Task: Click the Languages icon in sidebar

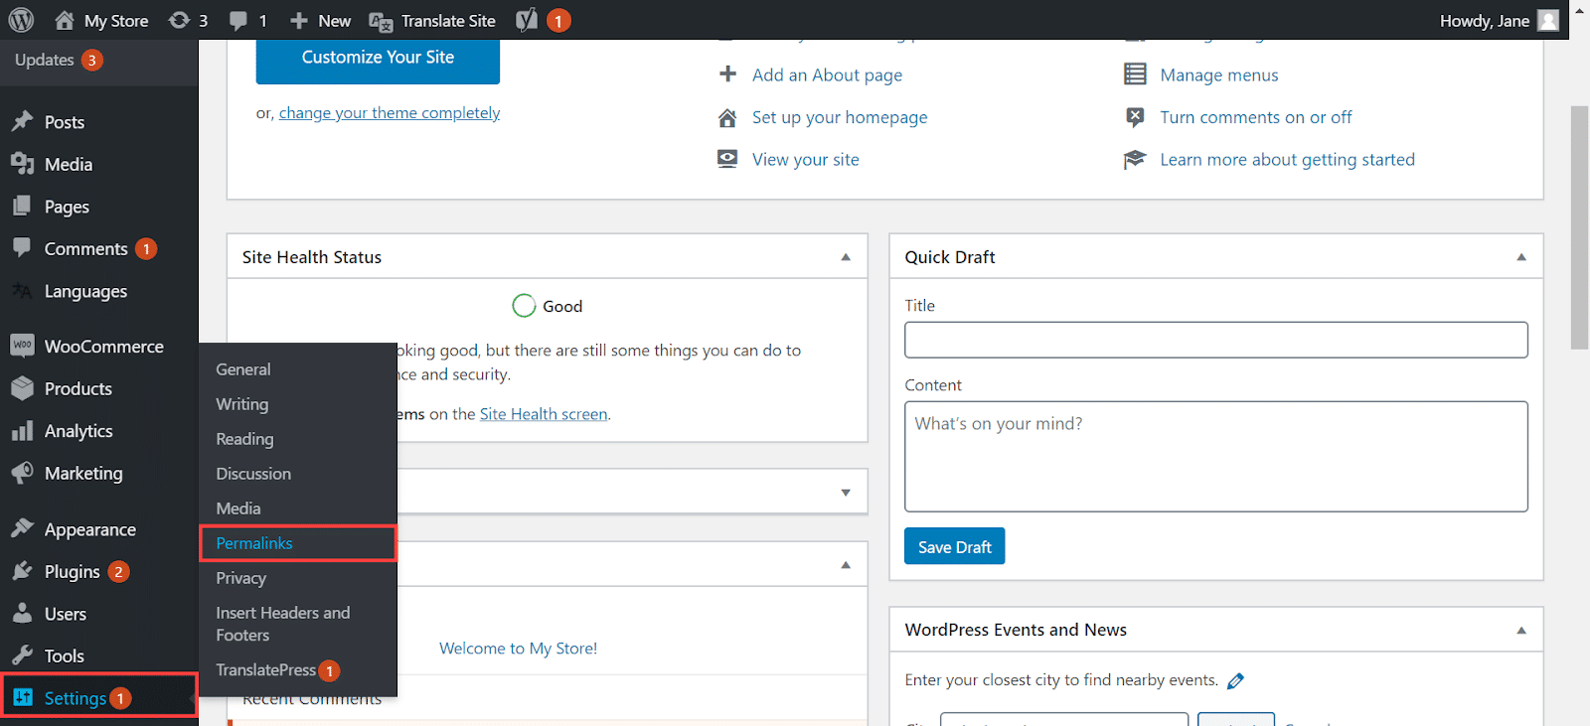Action: pyautogui.click(x=22, y=290)
